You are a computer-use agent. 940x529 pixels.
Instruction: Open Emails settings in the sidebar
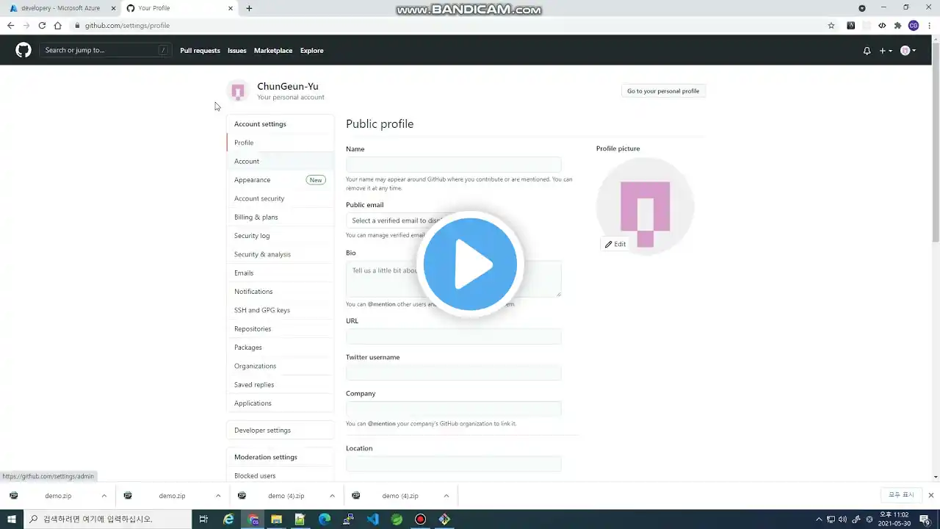[280, 273]
